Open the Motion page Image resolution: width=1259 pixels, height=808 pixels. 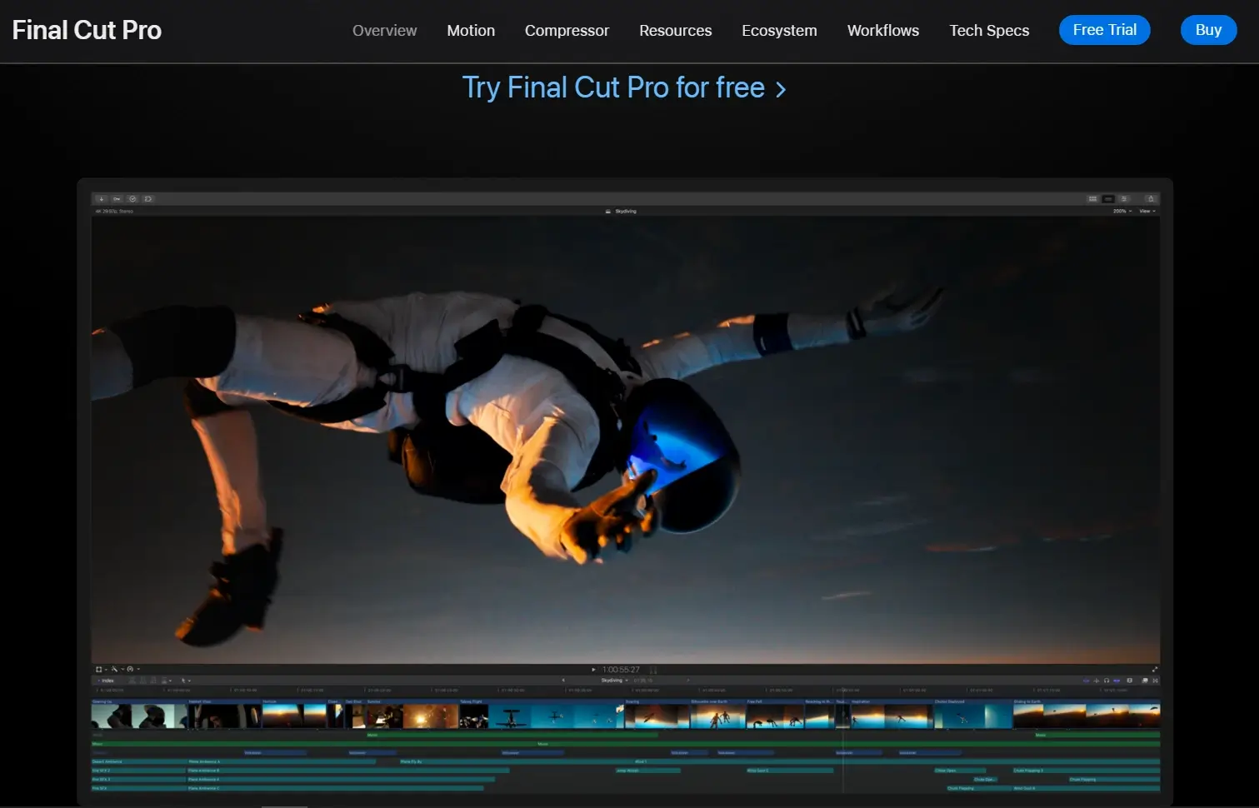pyautogui.click(x=471, y=30)
